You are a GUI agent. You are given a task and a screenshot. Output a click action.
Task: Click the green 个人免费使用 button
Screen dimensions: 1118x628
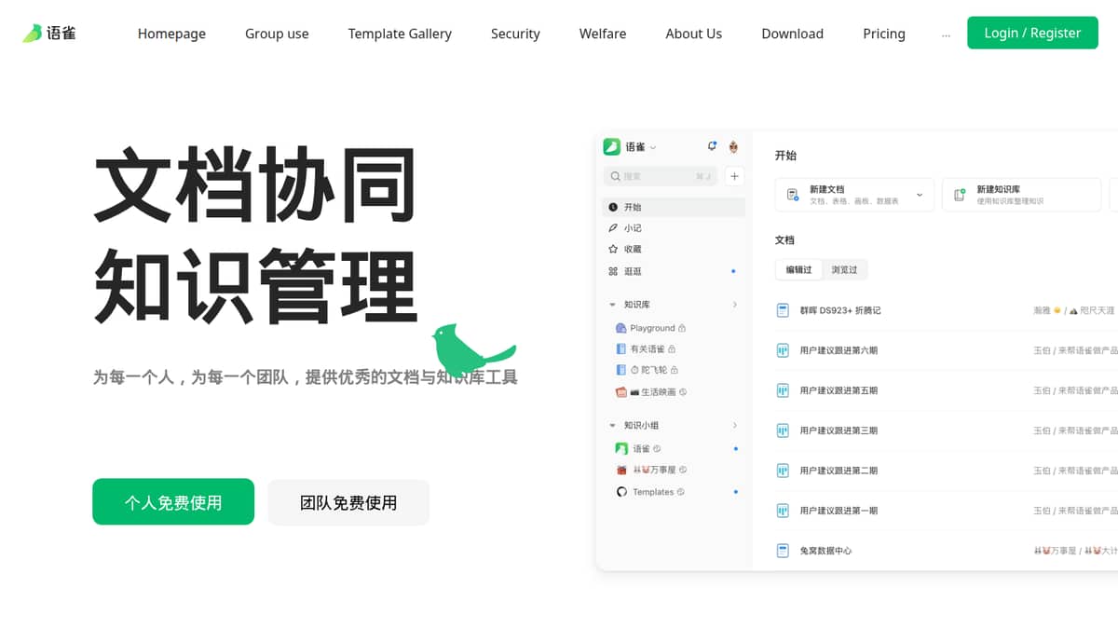(173, 502)
